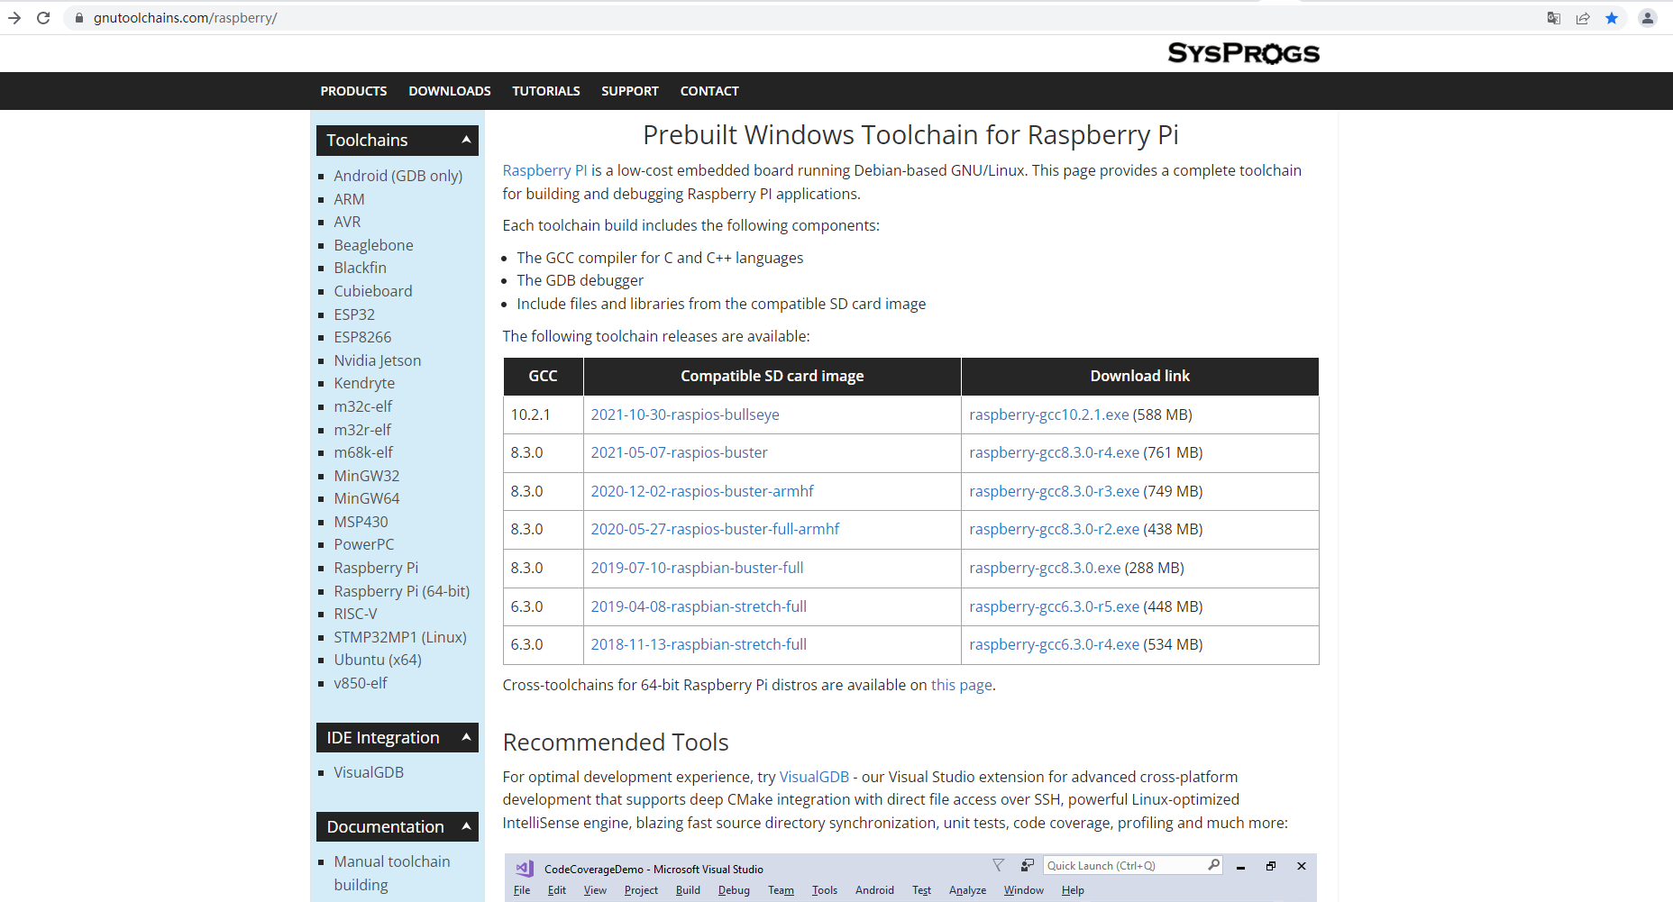Download raspberry-gcc6.3.0-r4.exe

point(1054,644)
